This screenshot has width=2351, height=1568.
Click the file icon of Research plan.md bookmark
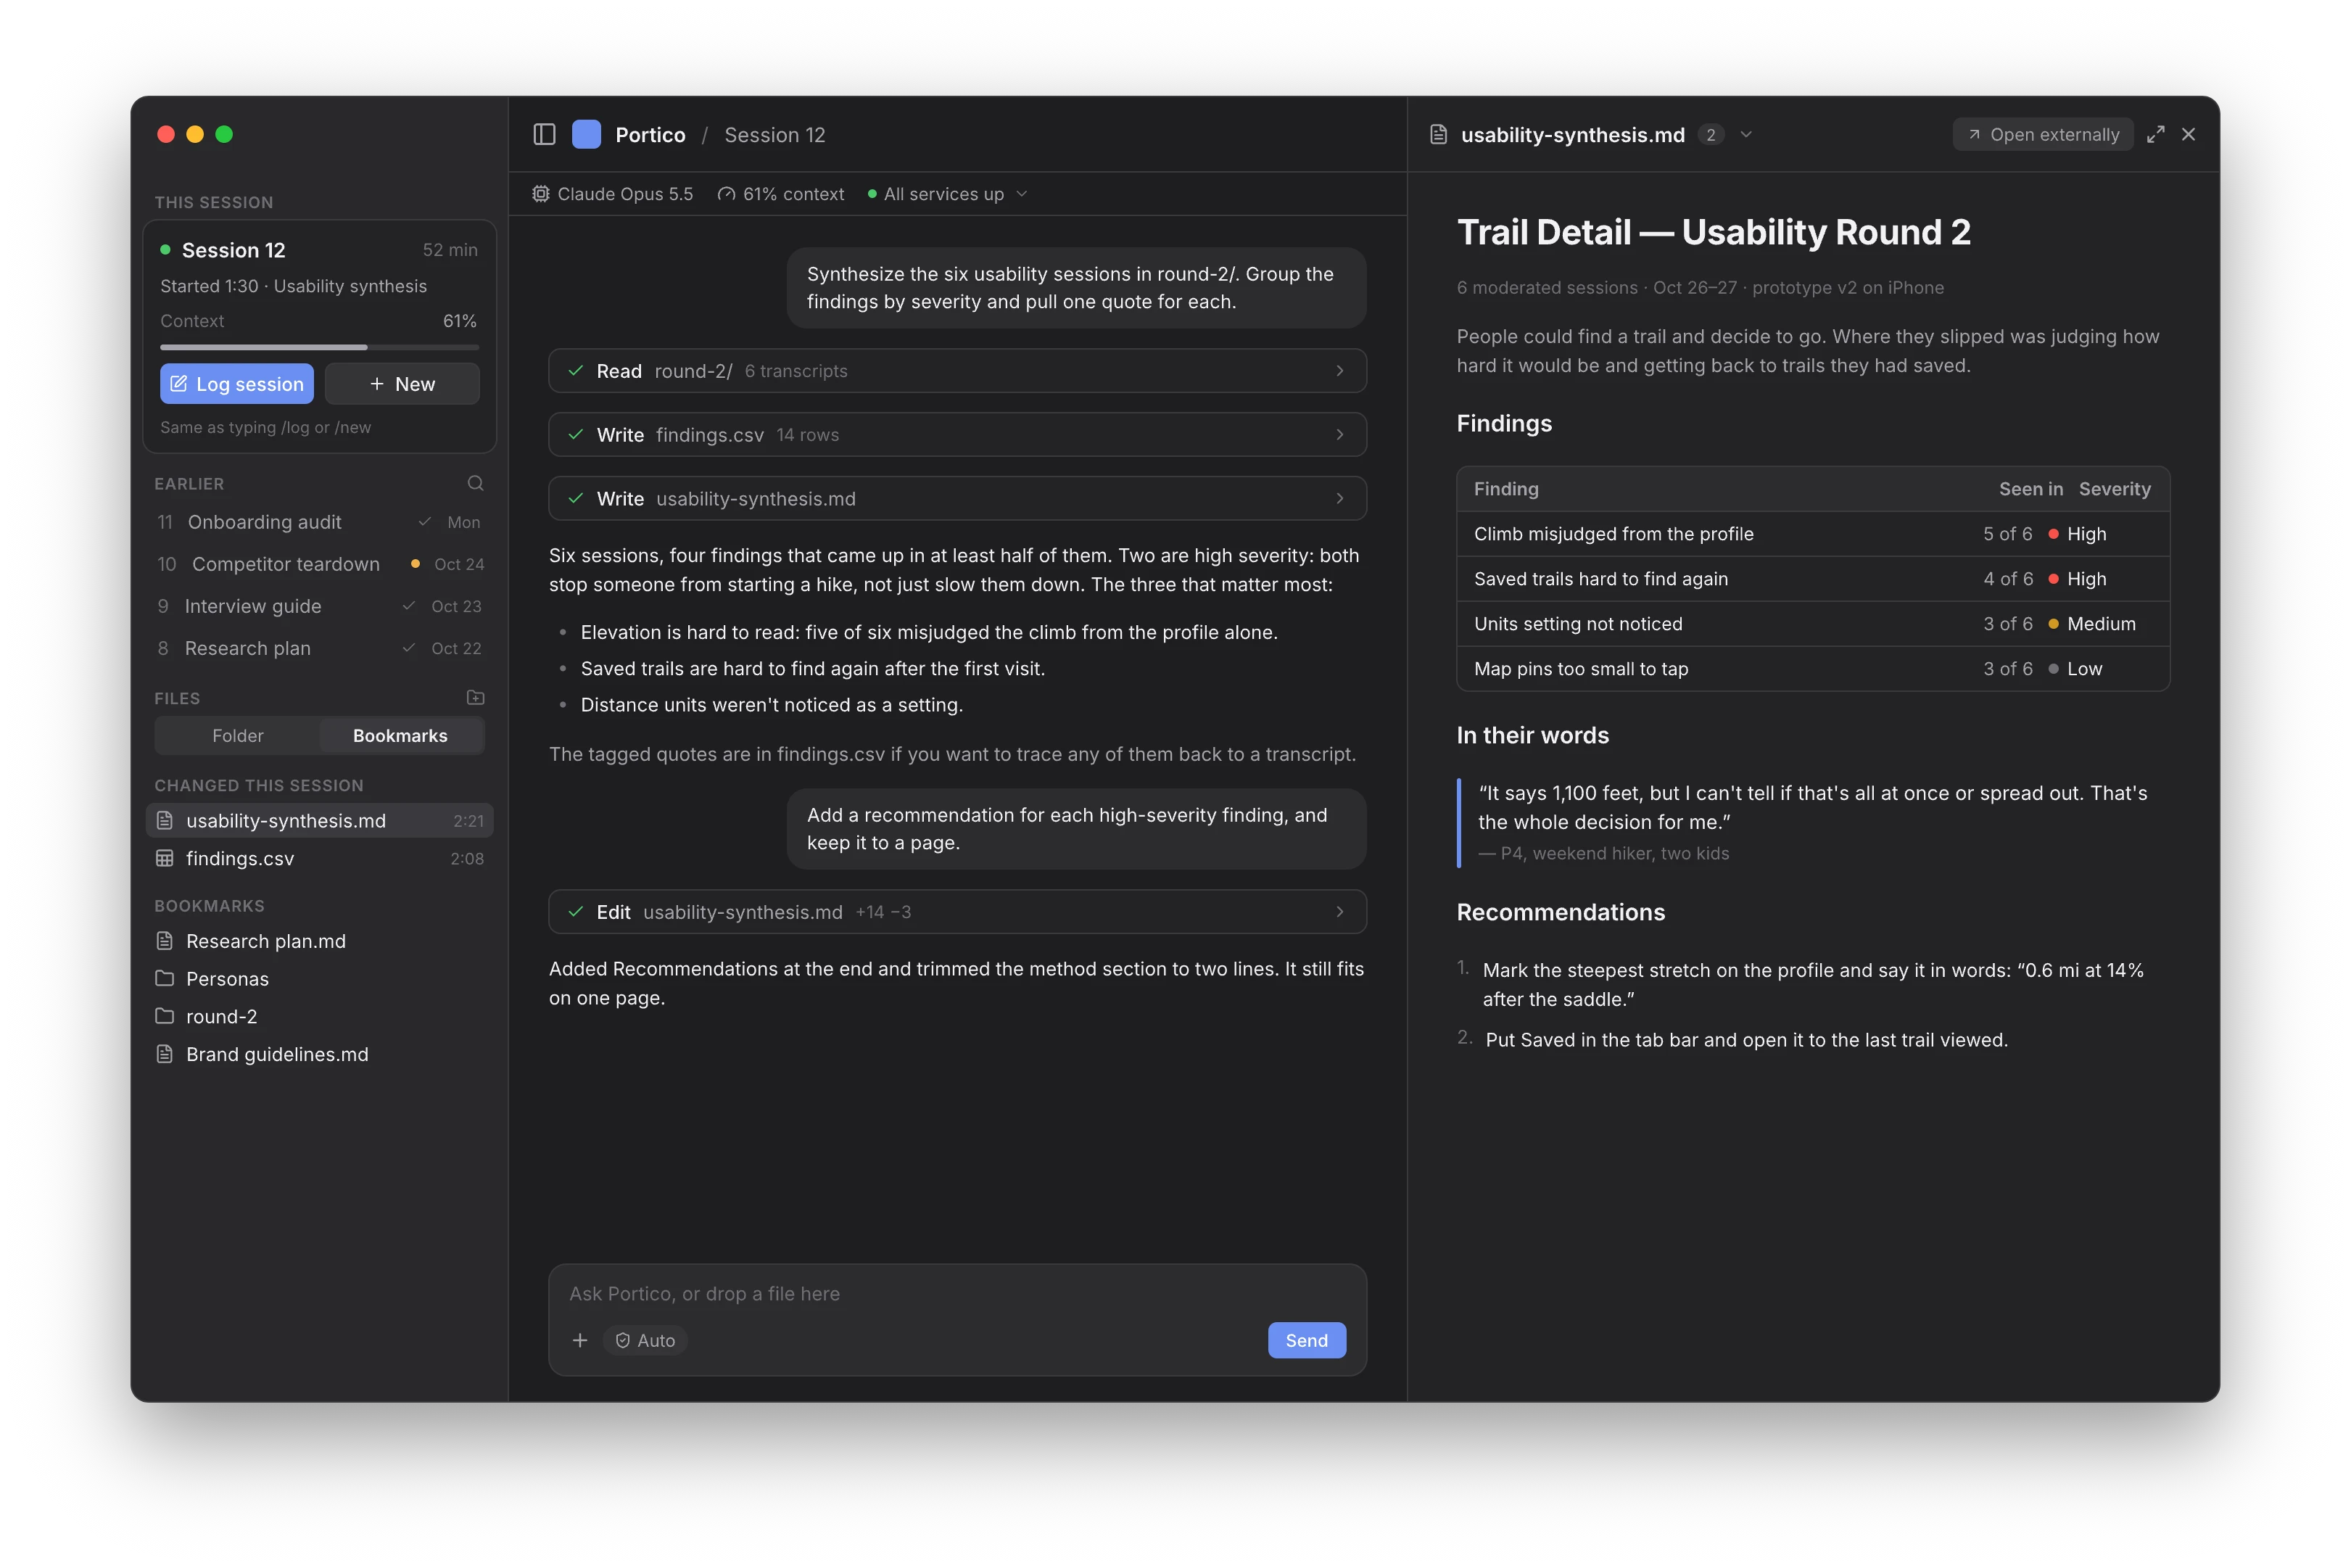coord(165,941)
